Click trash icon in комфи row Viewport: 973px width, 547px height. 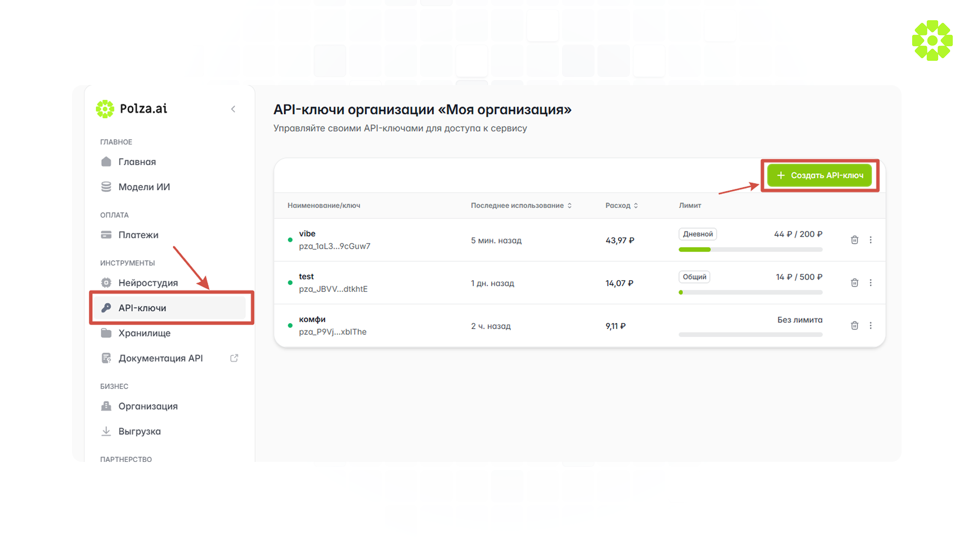click(x=854, y=326)
